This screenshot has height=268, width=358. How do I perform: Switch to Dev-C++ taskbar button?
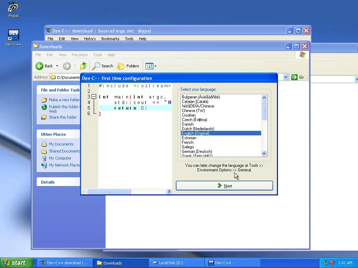(x=232, y=263)
